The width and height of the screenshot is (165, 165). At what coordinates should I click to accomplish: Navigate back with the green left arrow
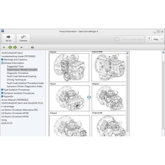(10, 47)
